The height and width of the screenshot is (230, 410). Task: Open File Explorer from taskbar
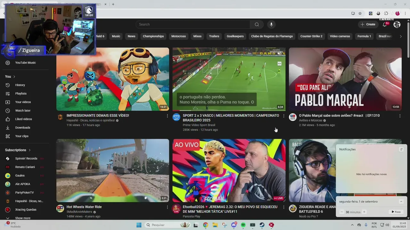(215, 225)
